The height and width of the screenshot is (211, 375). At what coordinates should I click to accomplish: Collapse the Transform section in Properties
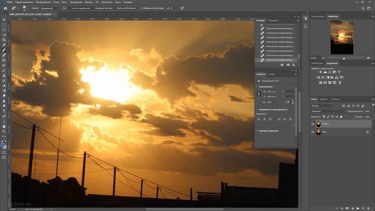pos(257,87)
